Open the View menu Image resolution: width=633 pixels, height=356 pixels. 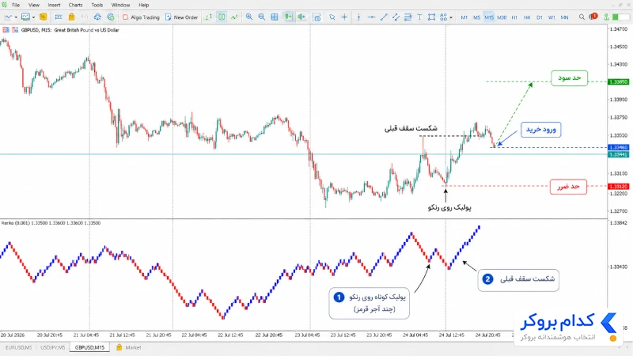34,5
